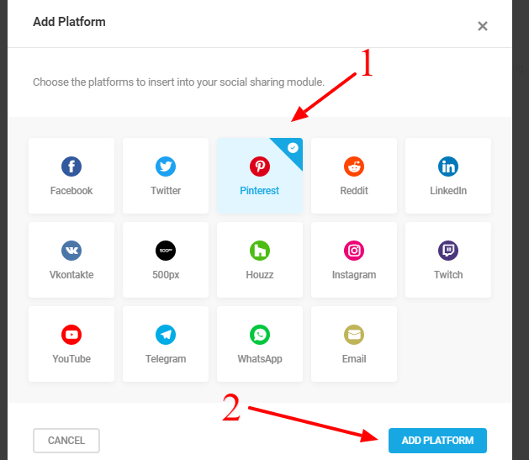Screen dimensions: 529x460
Task: Pick the Telegram paper-plane icon
Action: (x=166, y=335)
